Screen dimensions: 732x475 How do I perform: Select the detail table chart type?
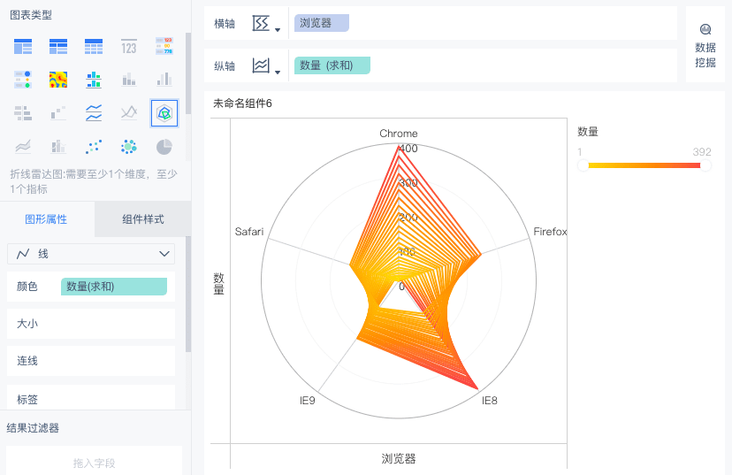point(94,47)
